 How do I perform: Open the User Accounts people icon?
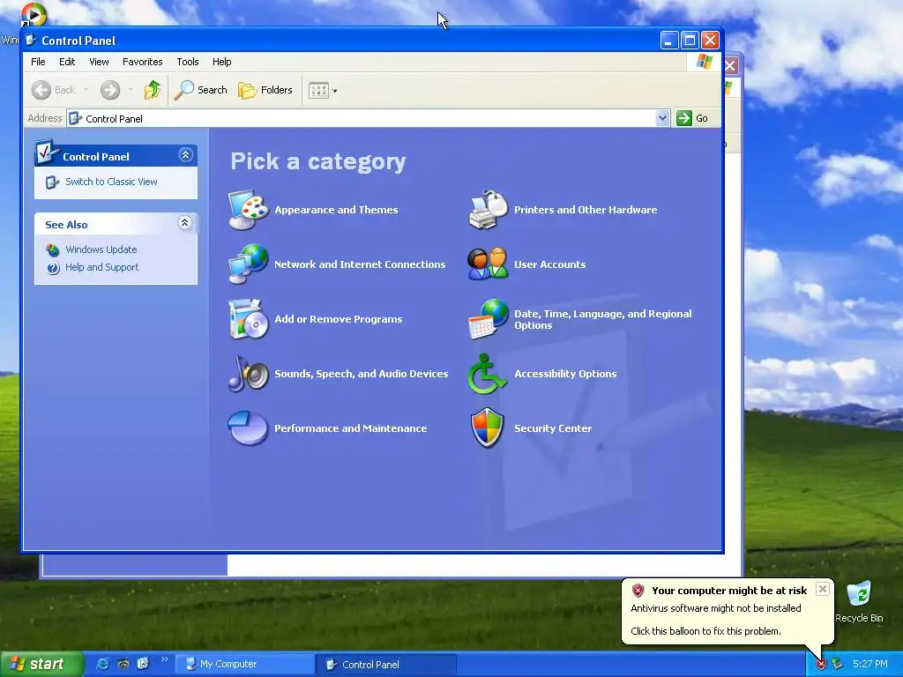489,264
